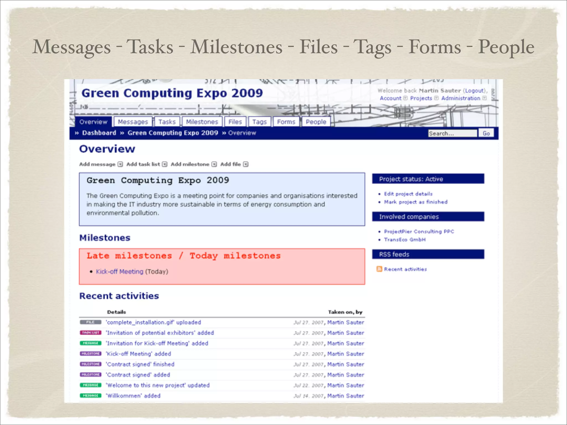Screen dimensions: 567x425
Task: Open the Add file dropdown arrow
Action: (x=246, y=164)
